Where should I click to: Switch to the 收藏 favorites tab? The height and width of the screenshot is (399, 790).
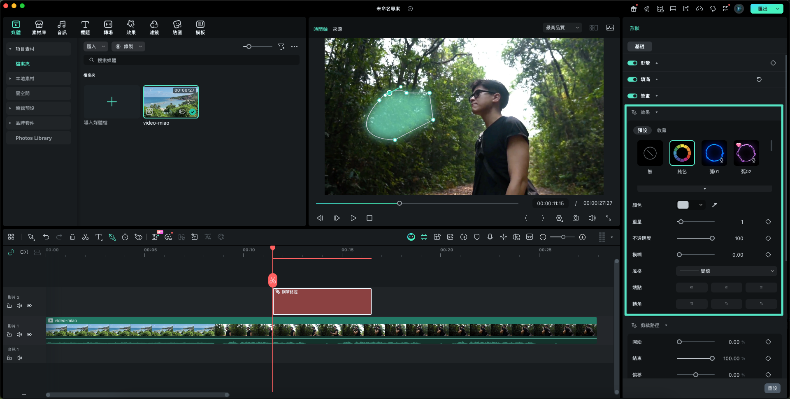click(x=662, y=130)
